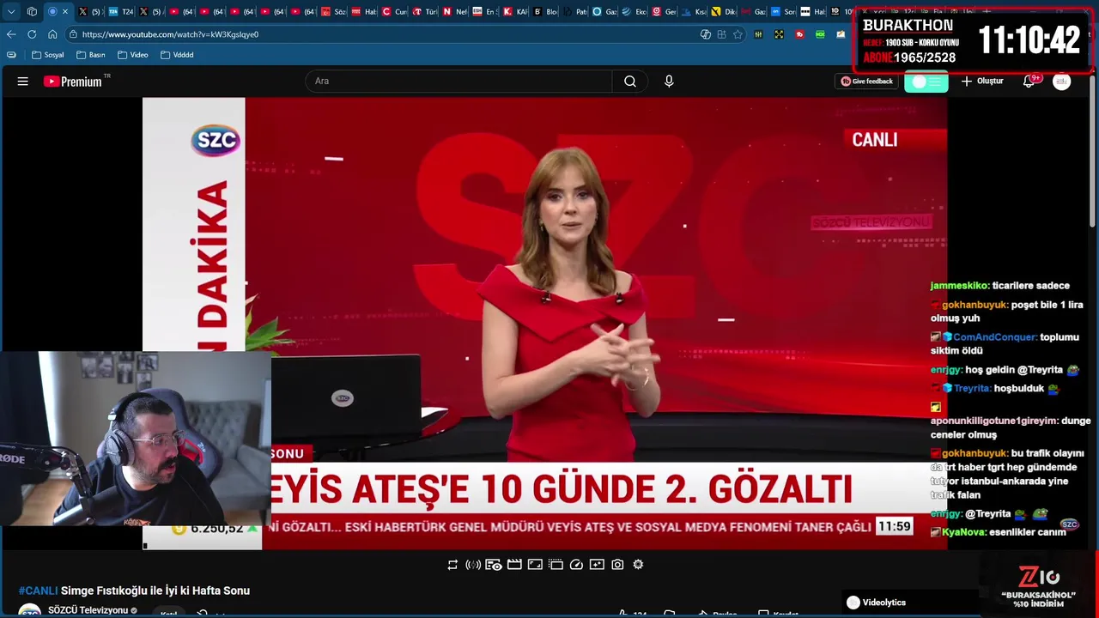1099x618 pixels.
Task: Open the #CANLI hashtag link
Action: (38, 591)
